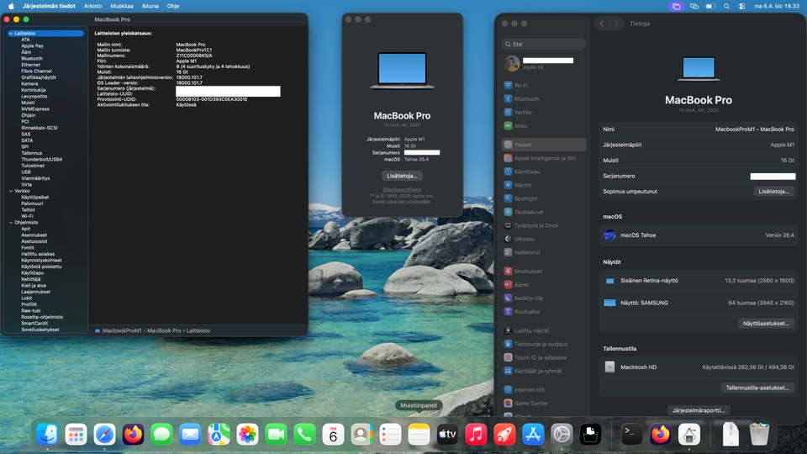Select Akku battery icon in Settings sidebar
This screenshot has height=454, width=807.
(508, 125)
